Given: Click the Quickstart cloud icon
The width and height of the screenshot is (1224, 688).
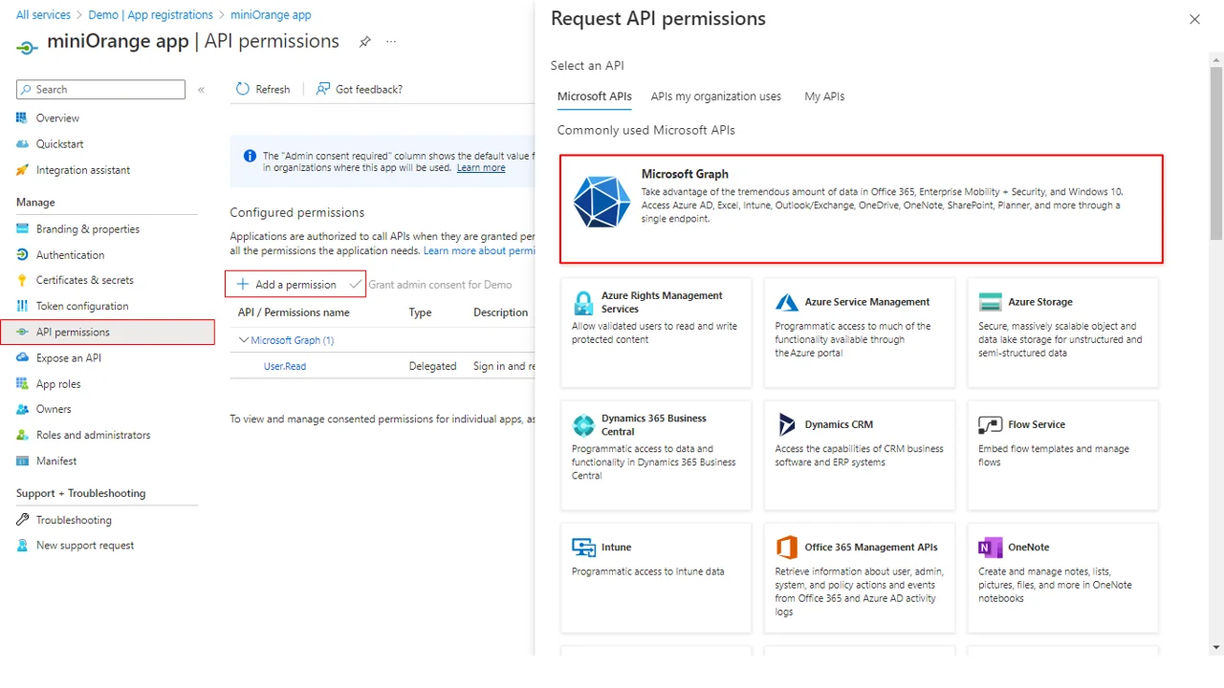Looking at the screenshot, I should [x=23, y=143].
